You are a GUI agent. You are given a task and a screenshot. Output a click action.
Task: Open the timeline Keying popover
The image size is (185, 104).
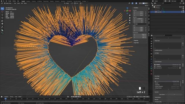tap(12, 97)
